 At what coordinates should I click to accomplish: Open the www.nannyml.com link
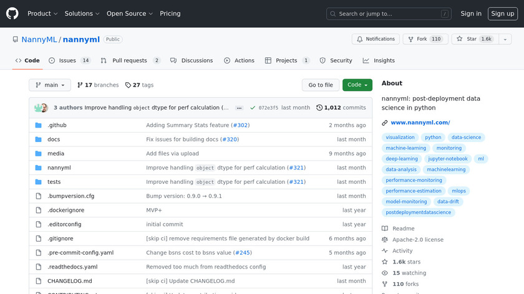420,123
